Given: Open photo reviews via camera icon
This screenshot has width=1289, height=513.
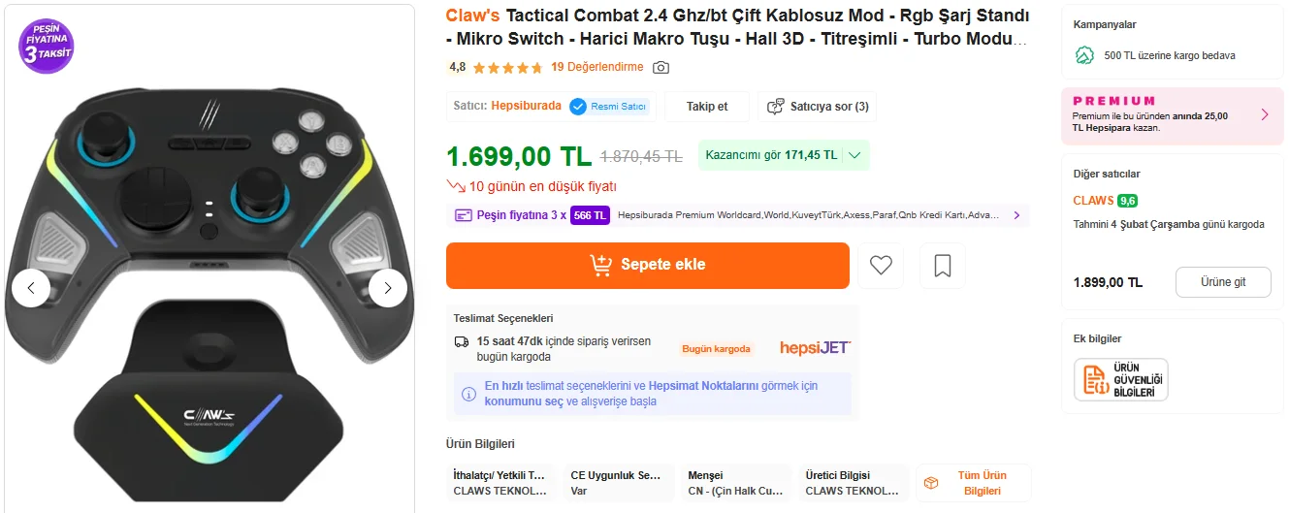Looking at the screenshot, I should (x=661, y=67).
